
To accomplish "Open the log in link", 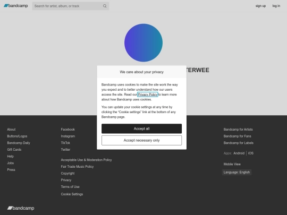I will (x=276, y=6).
